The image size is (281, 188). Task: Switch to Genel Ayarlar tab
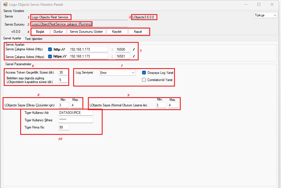click(12, 38)
